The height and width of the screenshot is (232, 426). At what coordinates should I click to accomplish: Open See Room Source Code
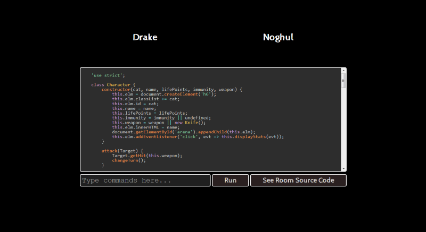click(298, 181)
